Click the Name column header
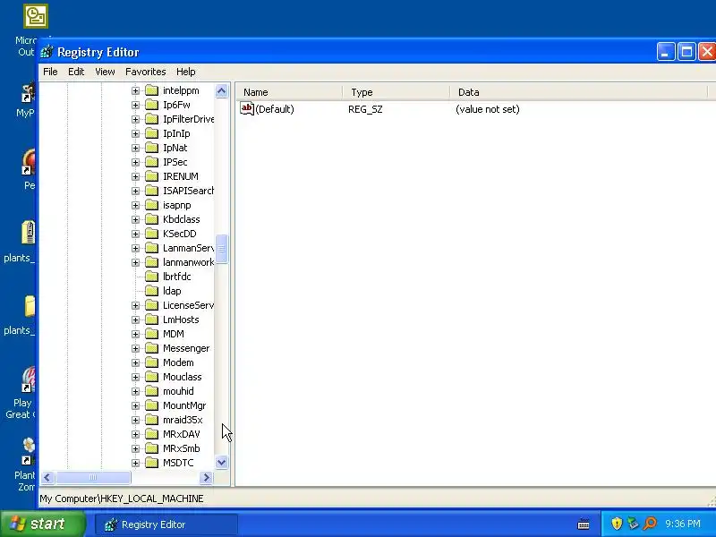This screenshot has height=537, width=716. pos(289,92)
